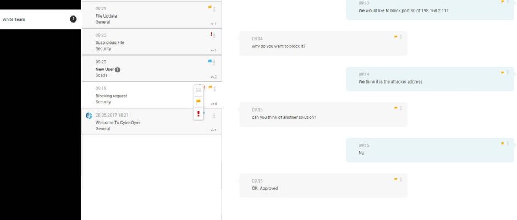Click the CyberGym globe avatar icon
This screenshot has height=220, width=517.
[x=89, y=116]
